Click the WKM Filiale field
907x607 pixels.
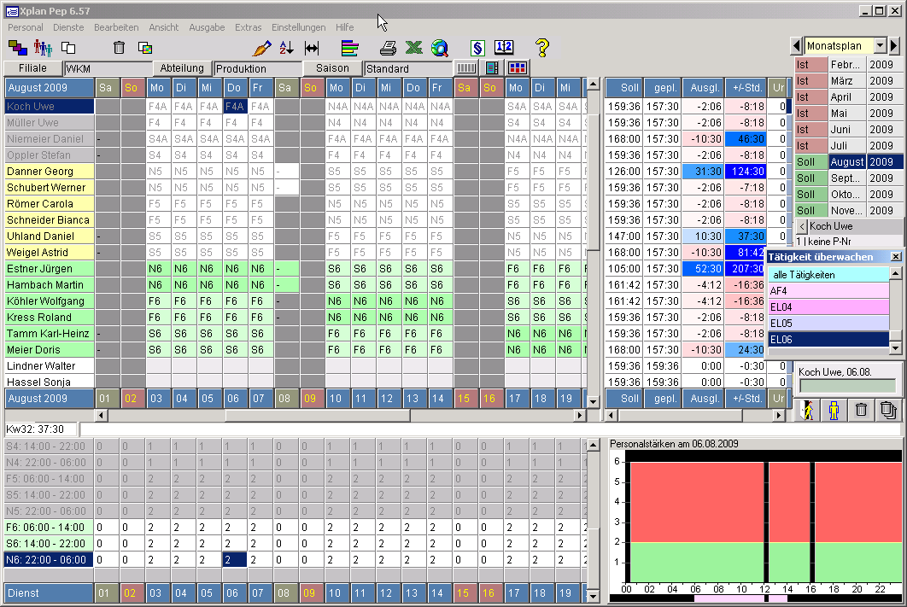108,69
